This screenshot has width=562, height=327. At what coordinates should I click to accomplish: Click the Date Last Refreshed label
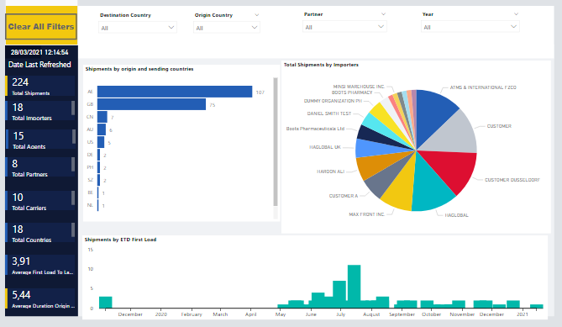39,65
